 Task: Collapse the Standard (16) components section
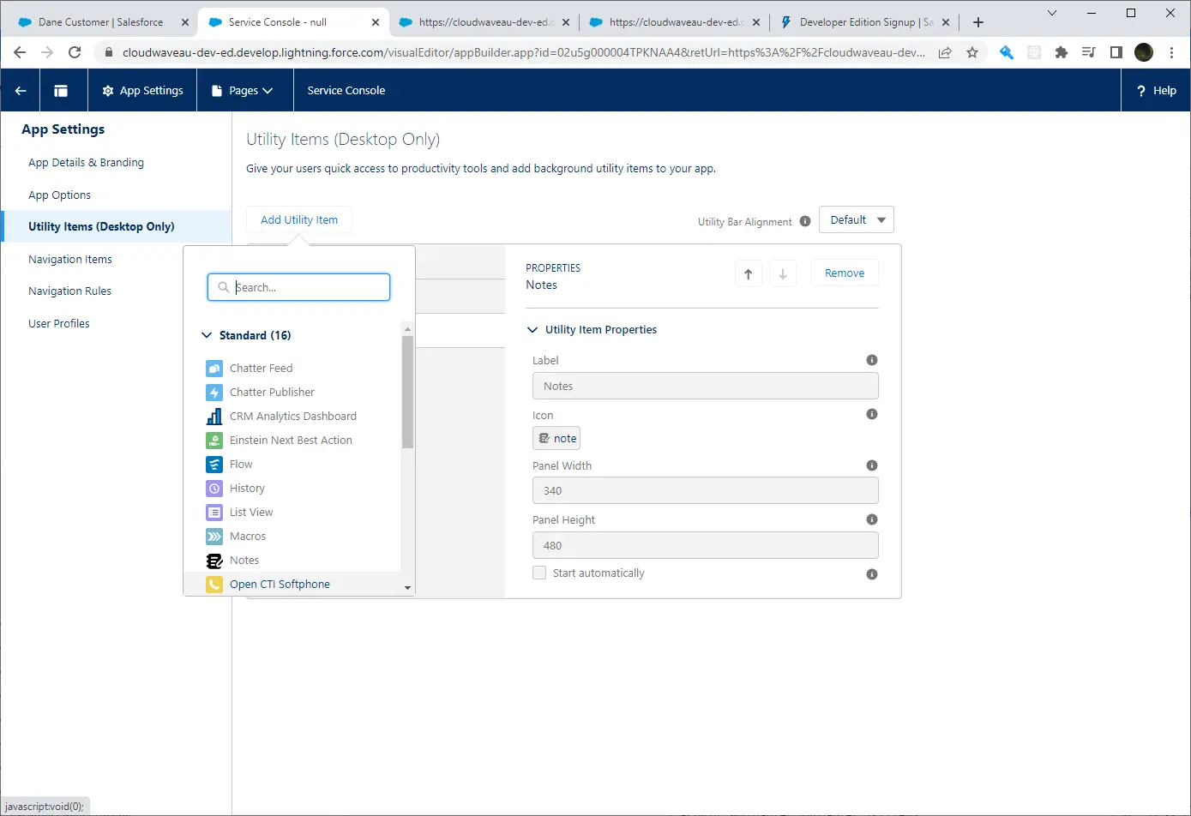tap(207, 336)
